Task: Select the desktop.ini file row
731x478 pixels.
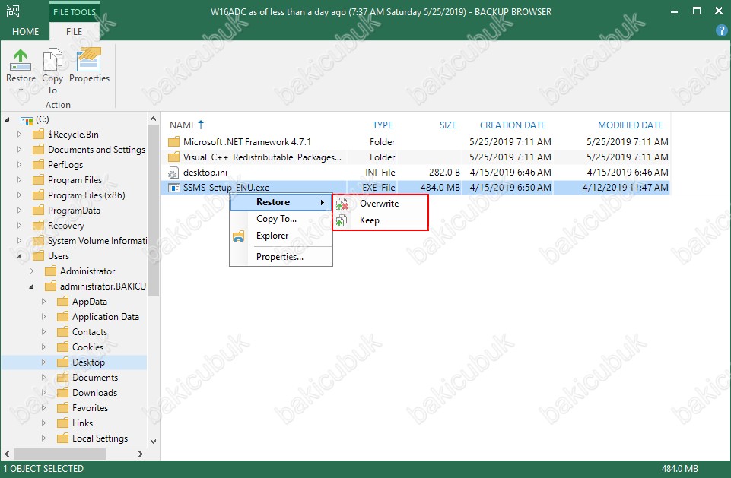Action: click(415, 173)
